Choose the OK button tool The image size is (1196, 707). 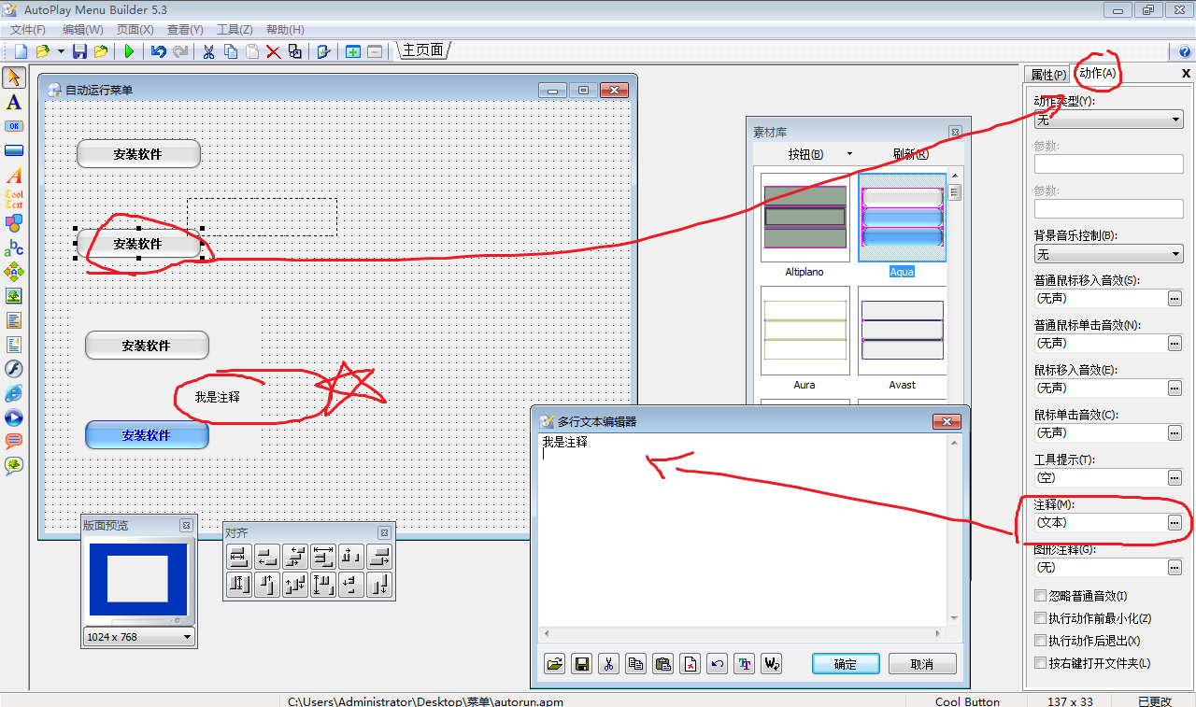pos(14,126)
